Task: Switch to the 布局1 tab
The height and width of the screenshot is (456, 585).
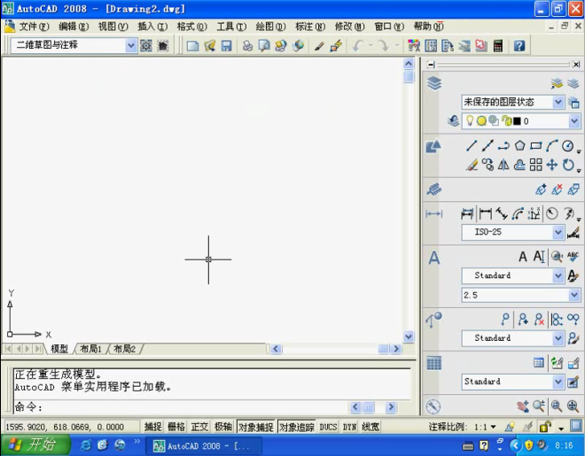Action: point(90,349)
